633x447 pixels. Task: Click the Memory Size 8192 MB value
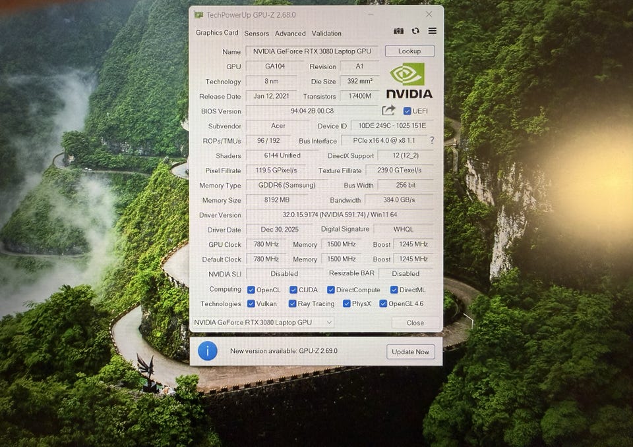276,200
